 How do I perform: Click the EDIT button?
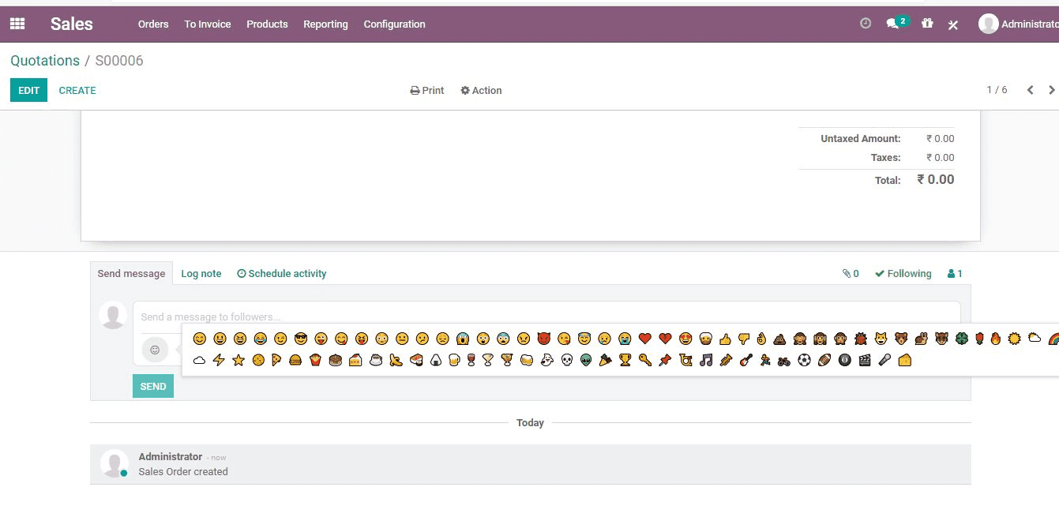[28, 90]
